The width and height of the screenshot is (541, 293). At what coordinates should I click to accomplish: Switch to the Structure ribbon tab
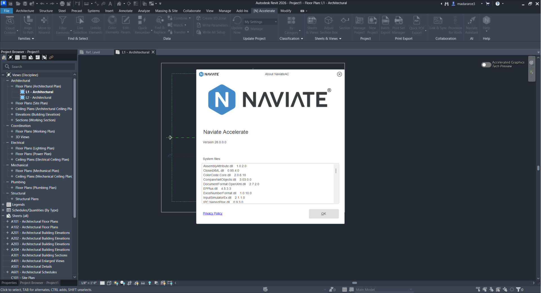[x=46, y=11]
